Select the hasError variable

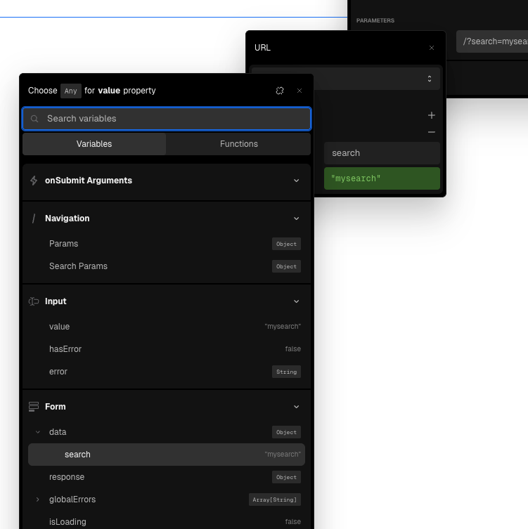point(167,349)
